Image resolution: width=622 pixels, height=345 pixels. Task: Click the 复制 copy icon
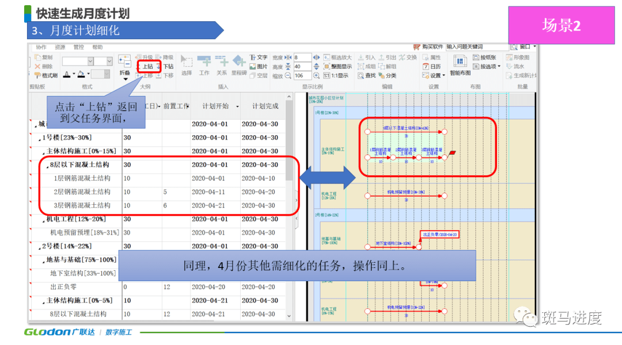pyautogui.click(x=38, y=57)
